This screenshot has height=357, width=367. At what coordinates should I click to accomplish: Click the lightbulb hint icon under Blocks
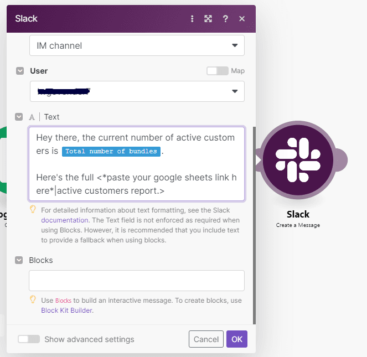pyautogui.click(x=33, y=299)
